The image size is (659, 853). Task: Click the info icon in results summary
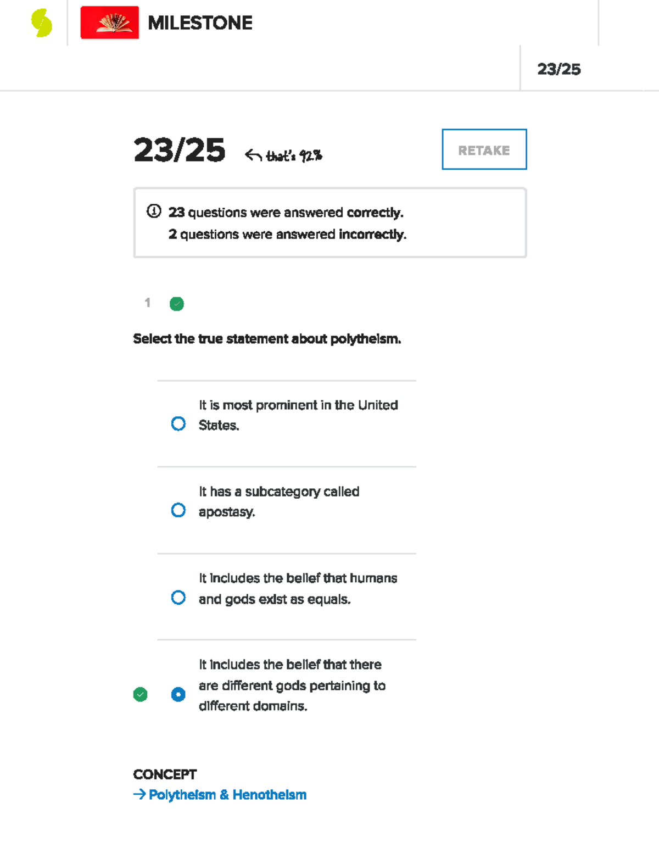pyautogui.click(x=154, y=211)
